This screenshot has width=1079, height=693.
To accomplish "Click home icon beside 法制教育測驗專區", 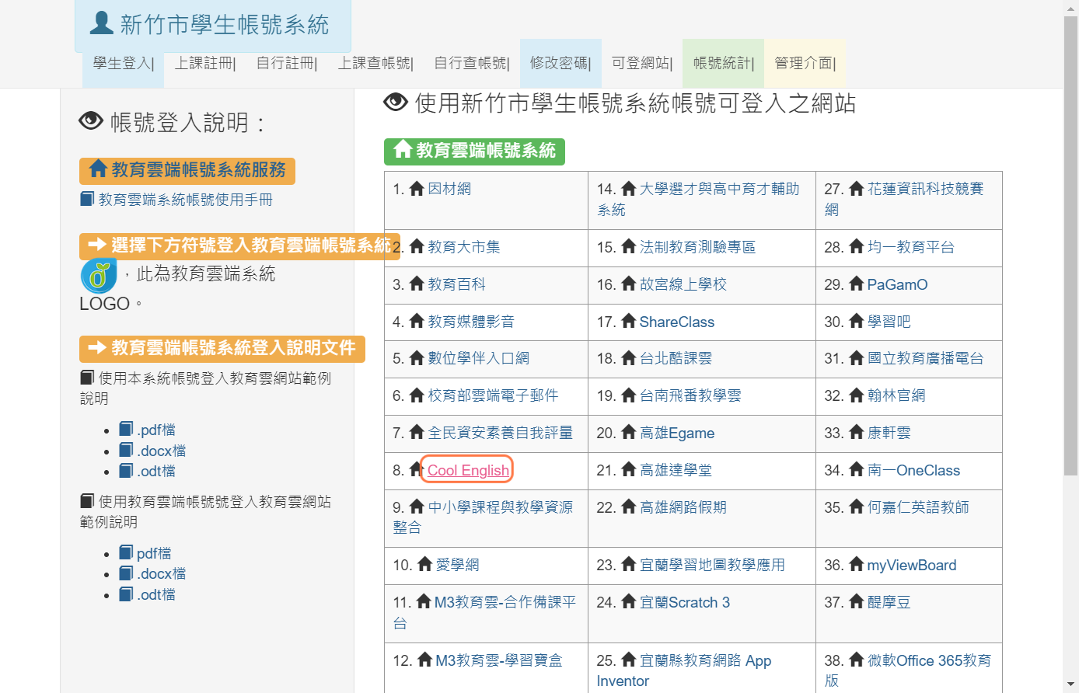I will pyautogui.click(x=629, y=246).
